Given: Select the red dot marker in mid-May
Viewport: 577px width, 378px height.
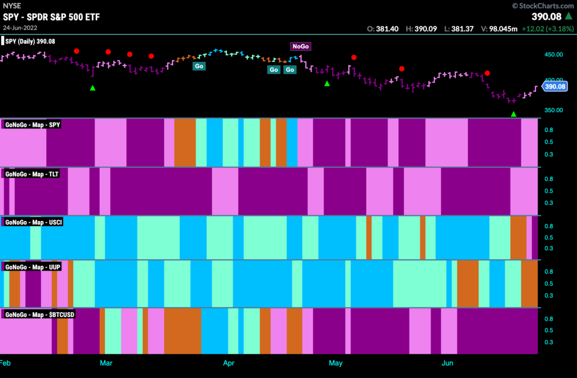Looking at the screenshot, I should click(402, 69).
